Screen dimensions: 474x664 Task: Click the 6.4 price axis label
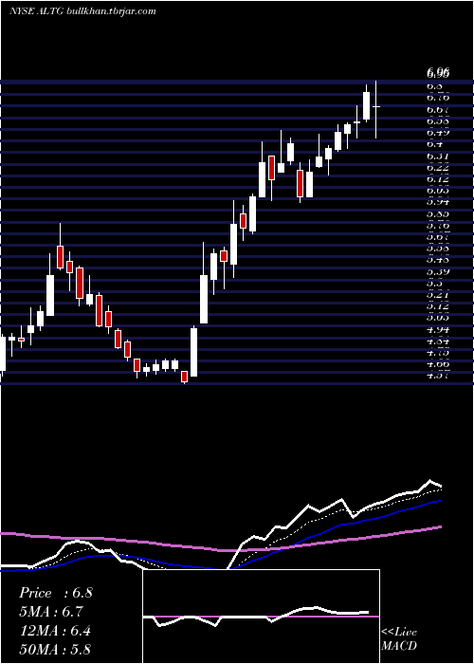(434, 144)
